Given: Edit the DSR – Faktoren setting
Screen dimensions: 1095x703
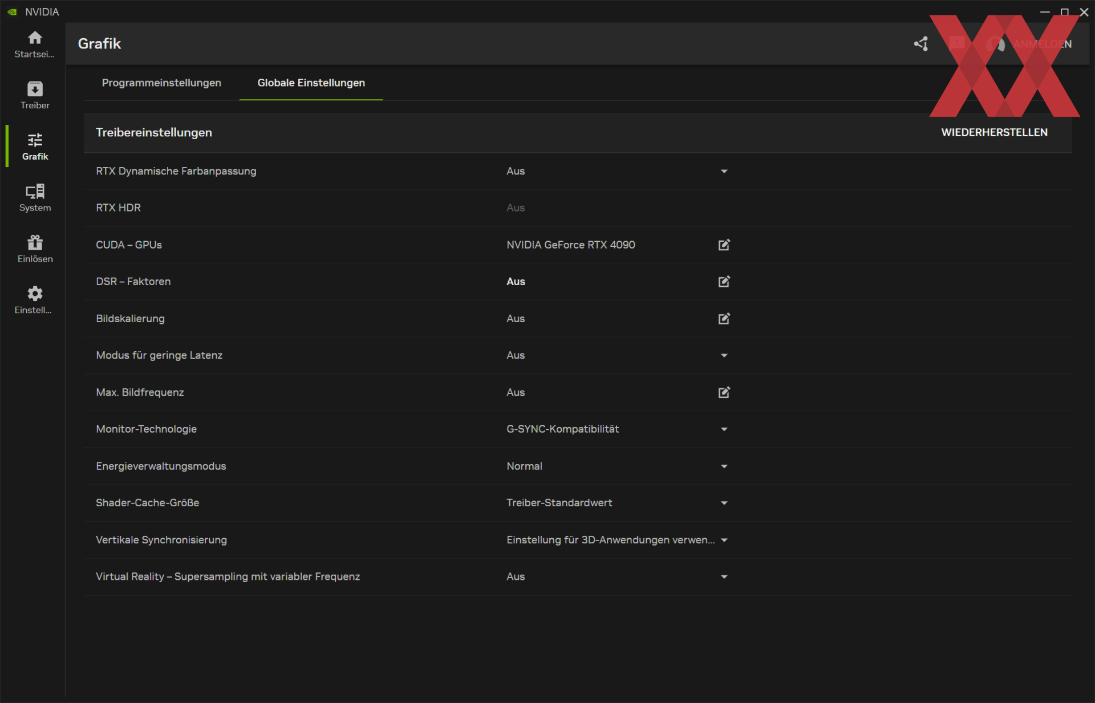Looking at the screenshot, I should tap(724, 282).
